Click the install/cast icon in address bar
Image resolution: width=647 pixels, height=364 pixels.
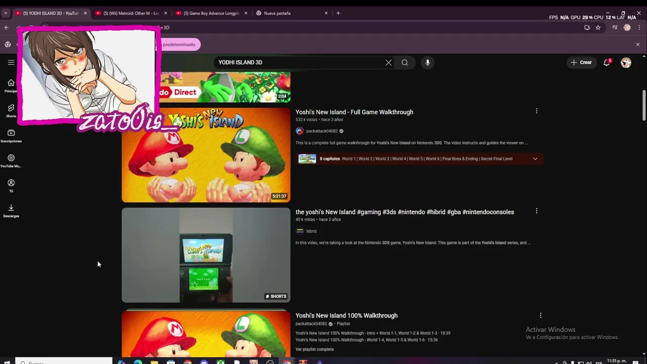(x=587, y=28)
